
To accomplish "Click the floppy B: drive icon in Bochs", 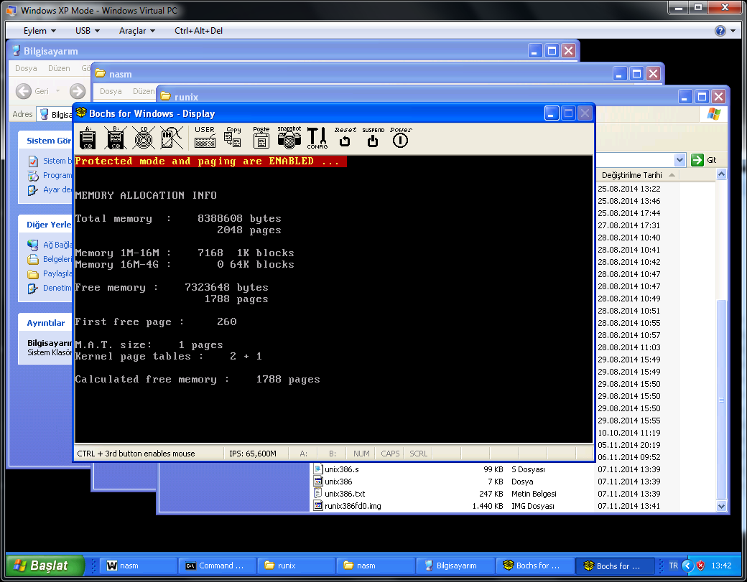I will click(x=116, y=138).
